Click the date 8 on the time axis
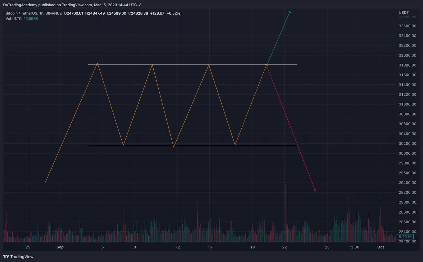Viewport: 423px width, 262px height. tap(135, 247)
